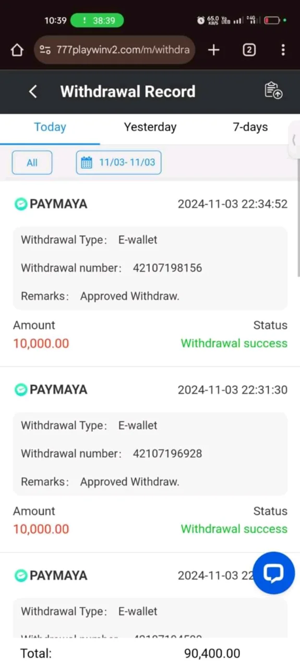Open the All filter dropdown

pyautogui.click(x=32, y=163)
